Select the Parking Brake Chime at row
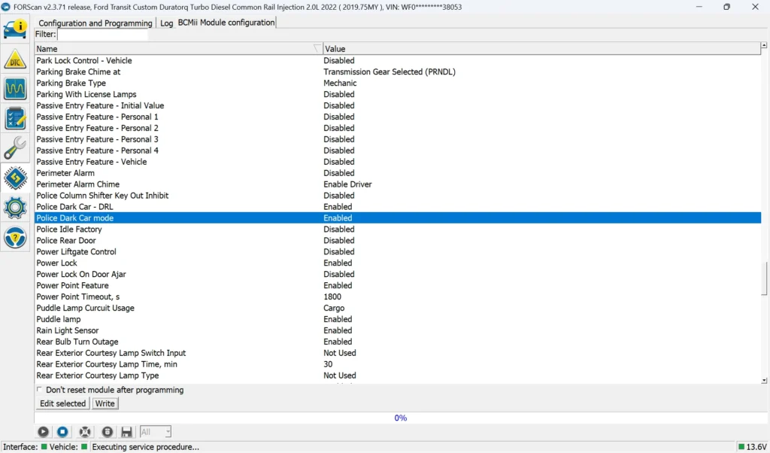 click(398, 71)
